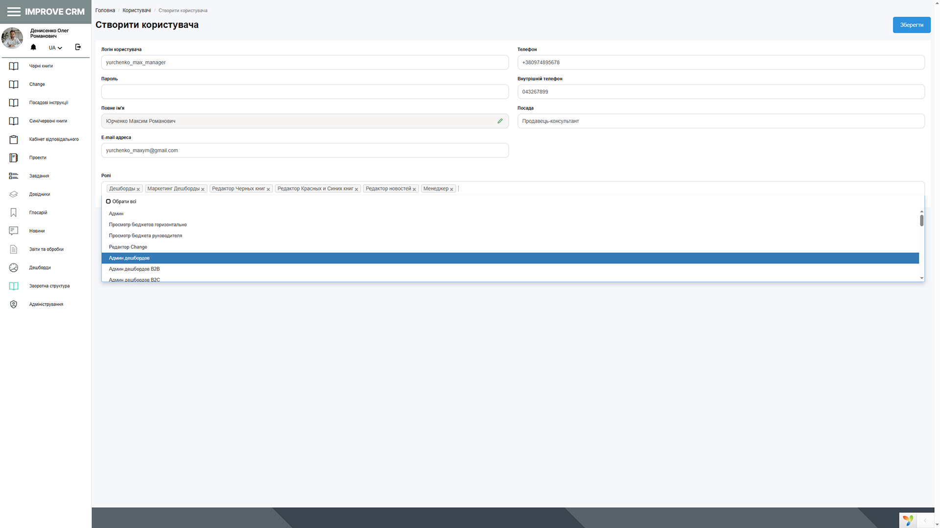Screen dimensions: 940x528
Task: Click the edit pencil next to full name
Action: 500,121
